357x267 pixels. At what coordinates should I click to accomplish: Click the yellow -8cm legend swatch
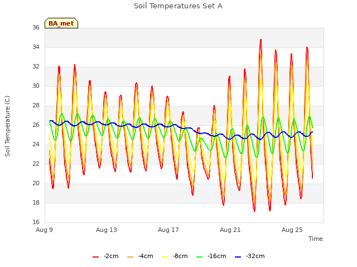165,257
